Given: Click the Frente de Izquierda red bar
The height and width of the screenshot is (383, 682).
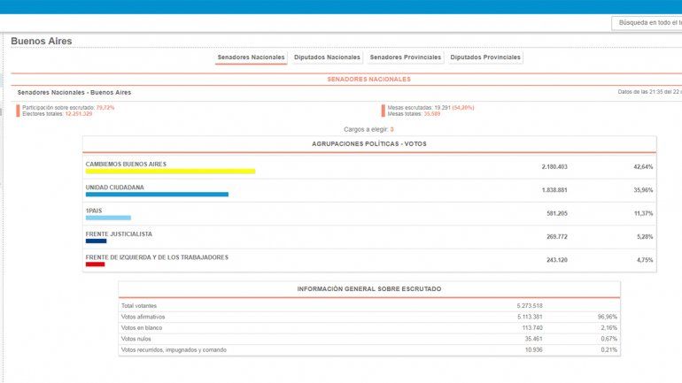Looking at the screenshot, I should [x=96, y=264].
